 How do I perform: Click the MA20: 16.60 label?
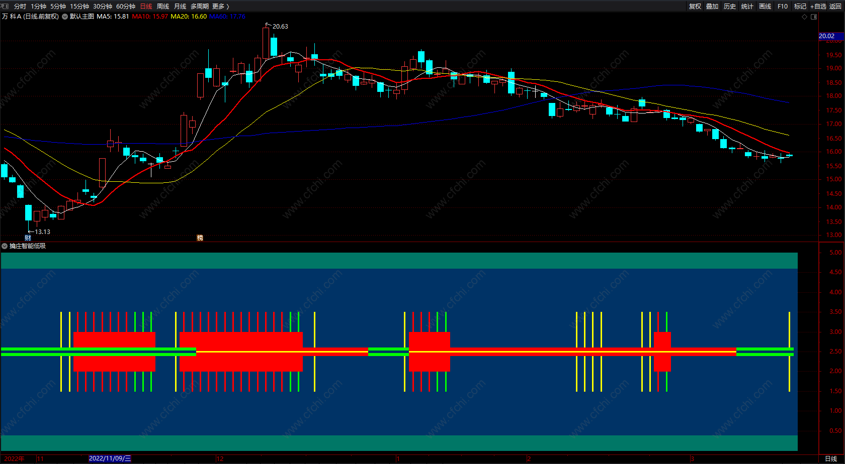tap(189, 17)
